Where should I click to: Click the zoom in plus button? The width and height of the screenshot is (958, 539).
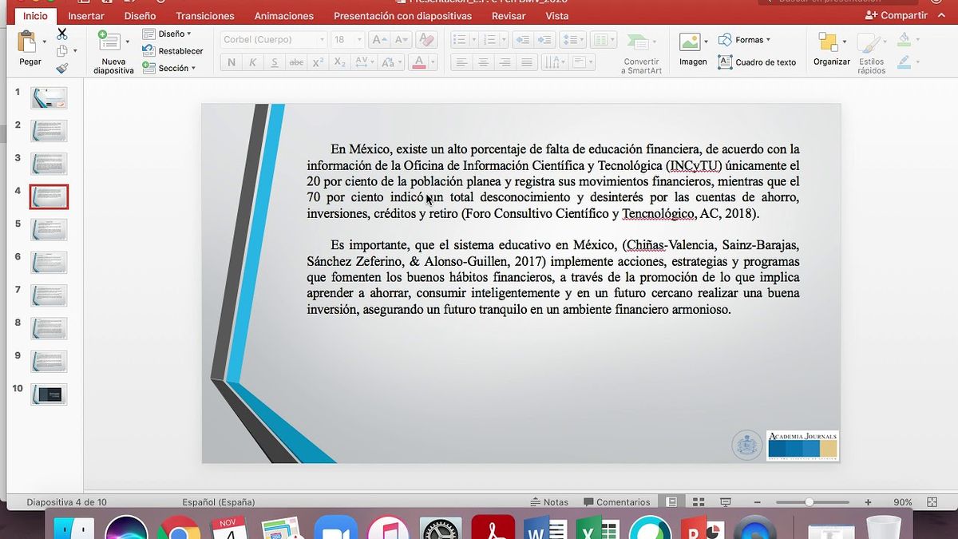click(x=868, y=502)
